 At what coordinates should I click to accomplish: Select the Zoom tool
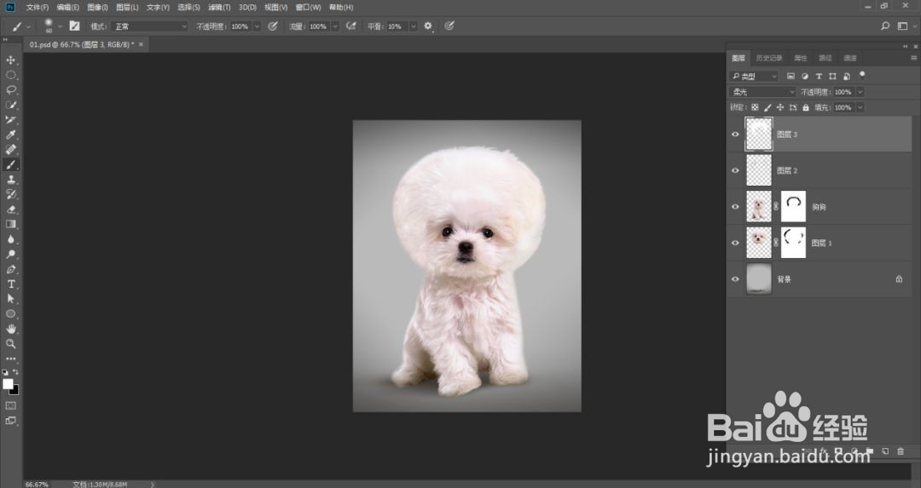tap(11, 343)
